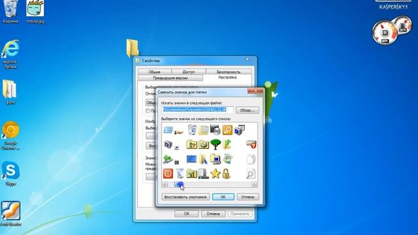Screen dimensions: 418x235
Task: Select the Internet Explorer shortcut on desktop
Action: tap(10, 54)
